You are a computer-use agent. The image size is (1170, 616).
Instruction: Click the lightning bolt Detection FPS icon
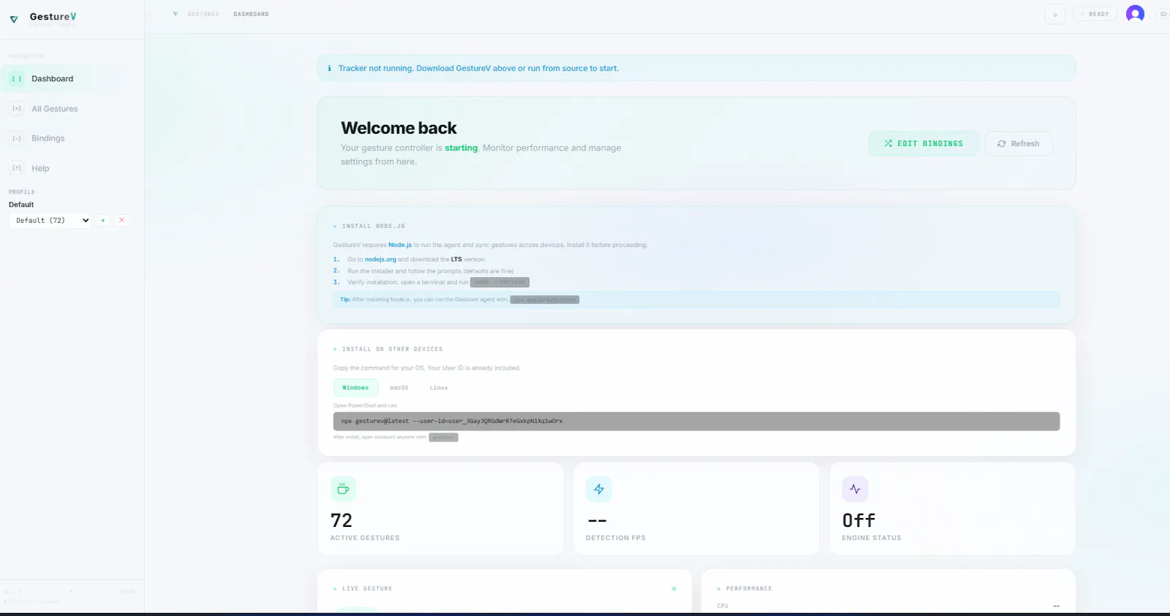pyautogui.click(x=599, y=489)
